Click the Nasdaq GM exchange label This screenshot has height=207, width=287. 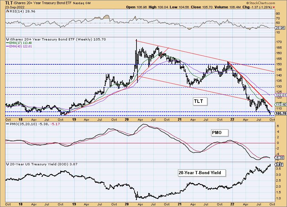point(82,3)
